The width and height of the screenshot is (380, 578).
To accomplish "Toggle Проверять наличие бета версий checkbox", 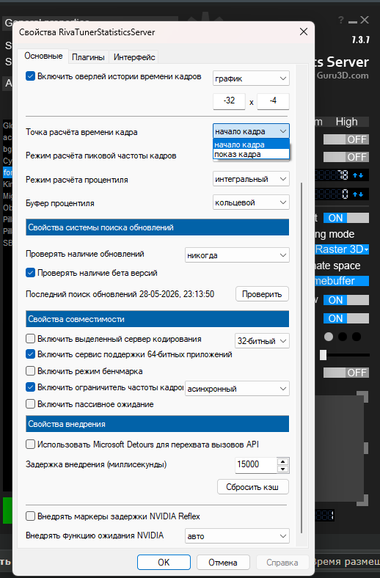I will (x=30, y=273).
